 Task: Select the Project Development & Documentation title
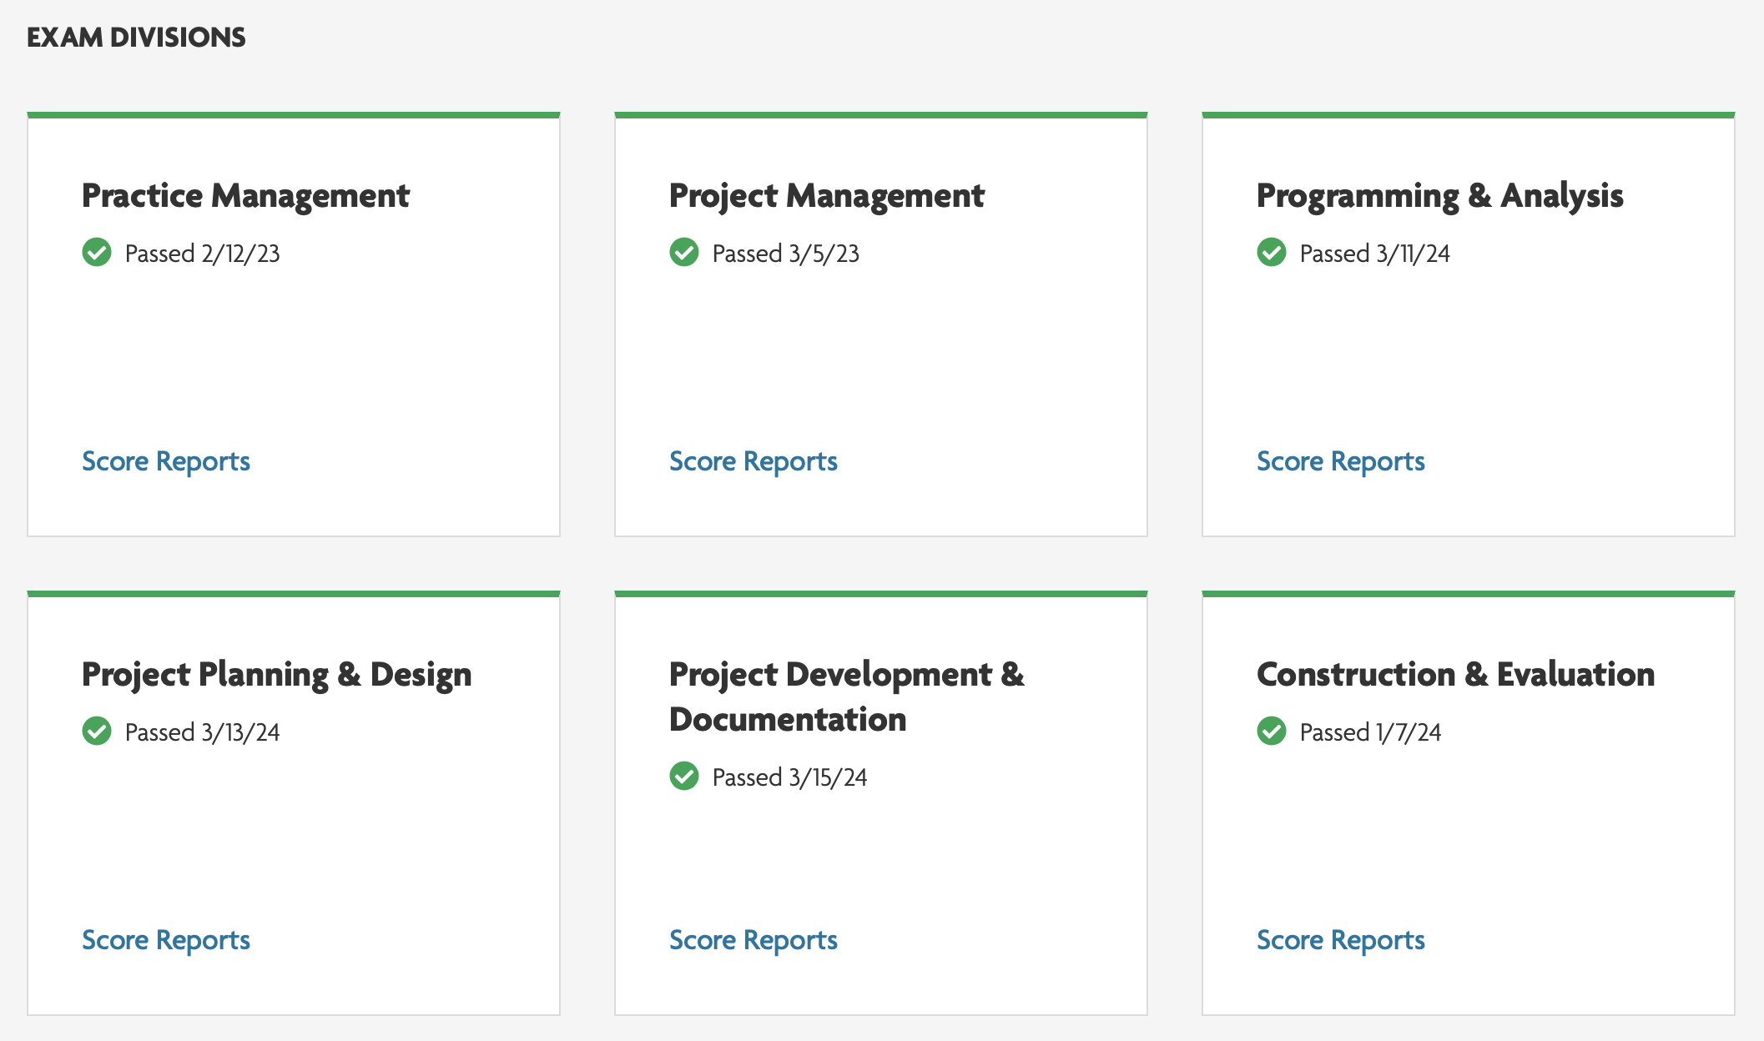coord(846,697)
